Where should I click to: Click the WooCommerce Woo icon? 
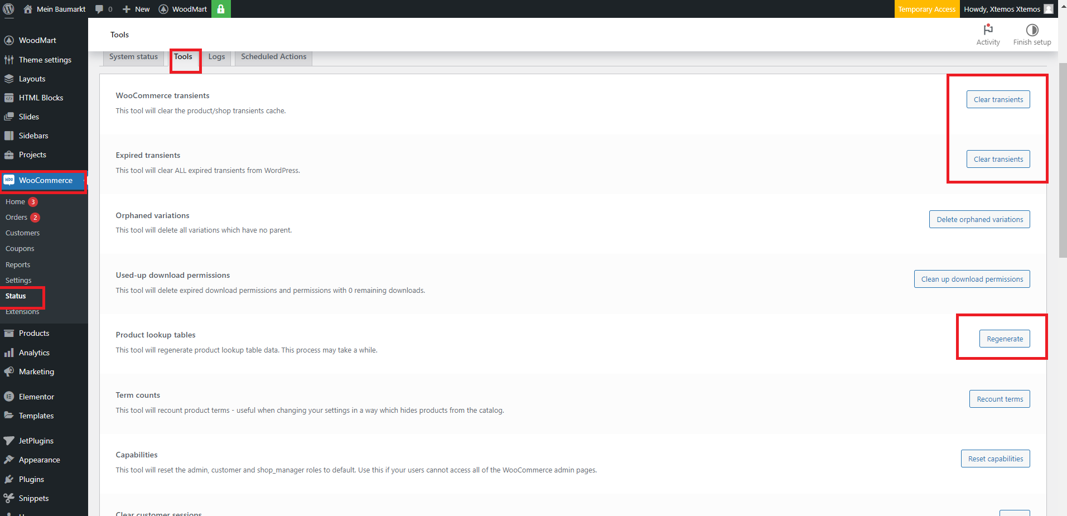(9, 180)
